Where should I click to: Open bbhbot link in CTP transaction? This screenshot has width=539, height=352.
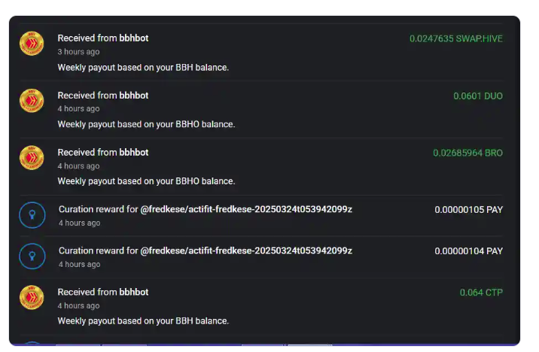(x=134, y=293)
